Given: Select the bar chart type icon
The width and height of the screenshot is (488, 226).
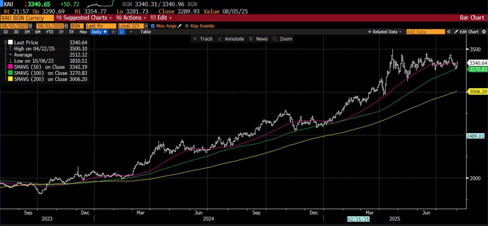Looking at the screenshot, I should 121,32.
